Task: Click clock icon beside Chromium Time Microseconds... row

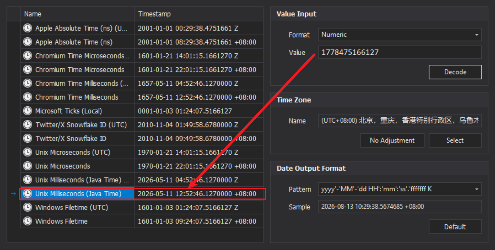Action: pos(28,56)
